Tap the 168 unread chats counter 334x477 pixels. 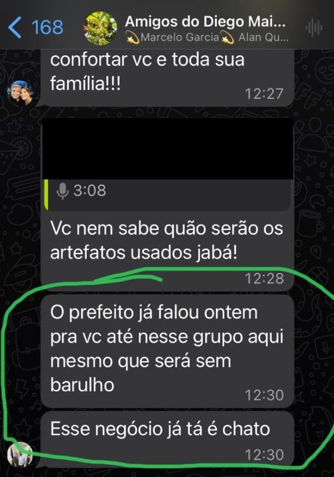point(47,27)
